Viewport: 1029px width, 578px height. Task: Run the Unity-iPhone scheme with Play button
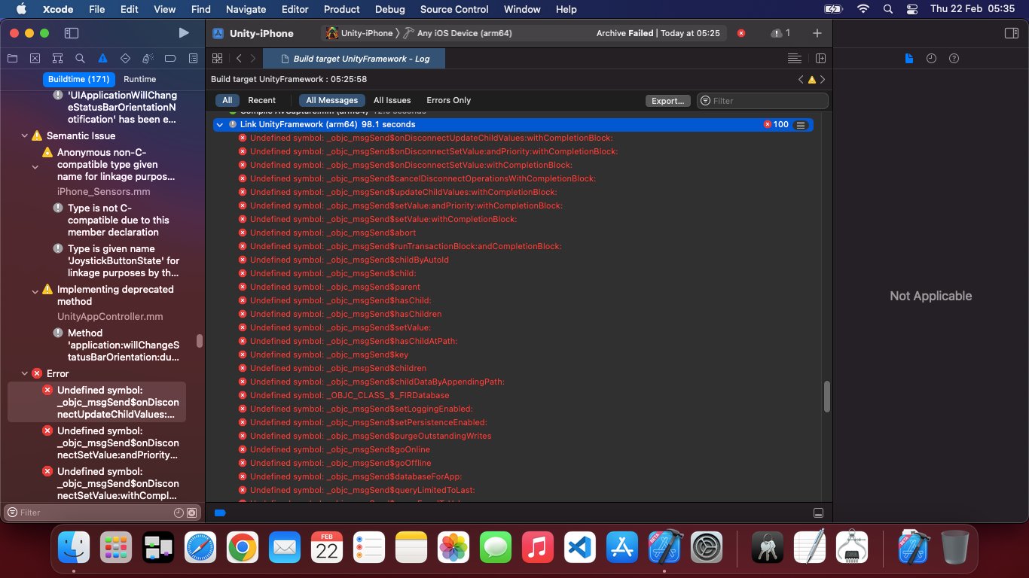(184, 33)
